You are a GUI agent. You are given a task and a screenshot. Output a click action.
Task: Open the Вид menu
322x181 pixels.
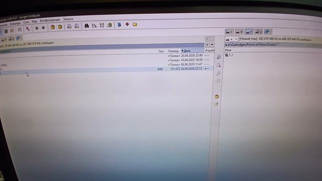pyautogui.click(x=35, y=21)
